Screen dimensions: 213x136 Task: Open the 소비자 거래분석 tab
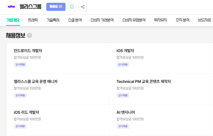pos(102,20)
